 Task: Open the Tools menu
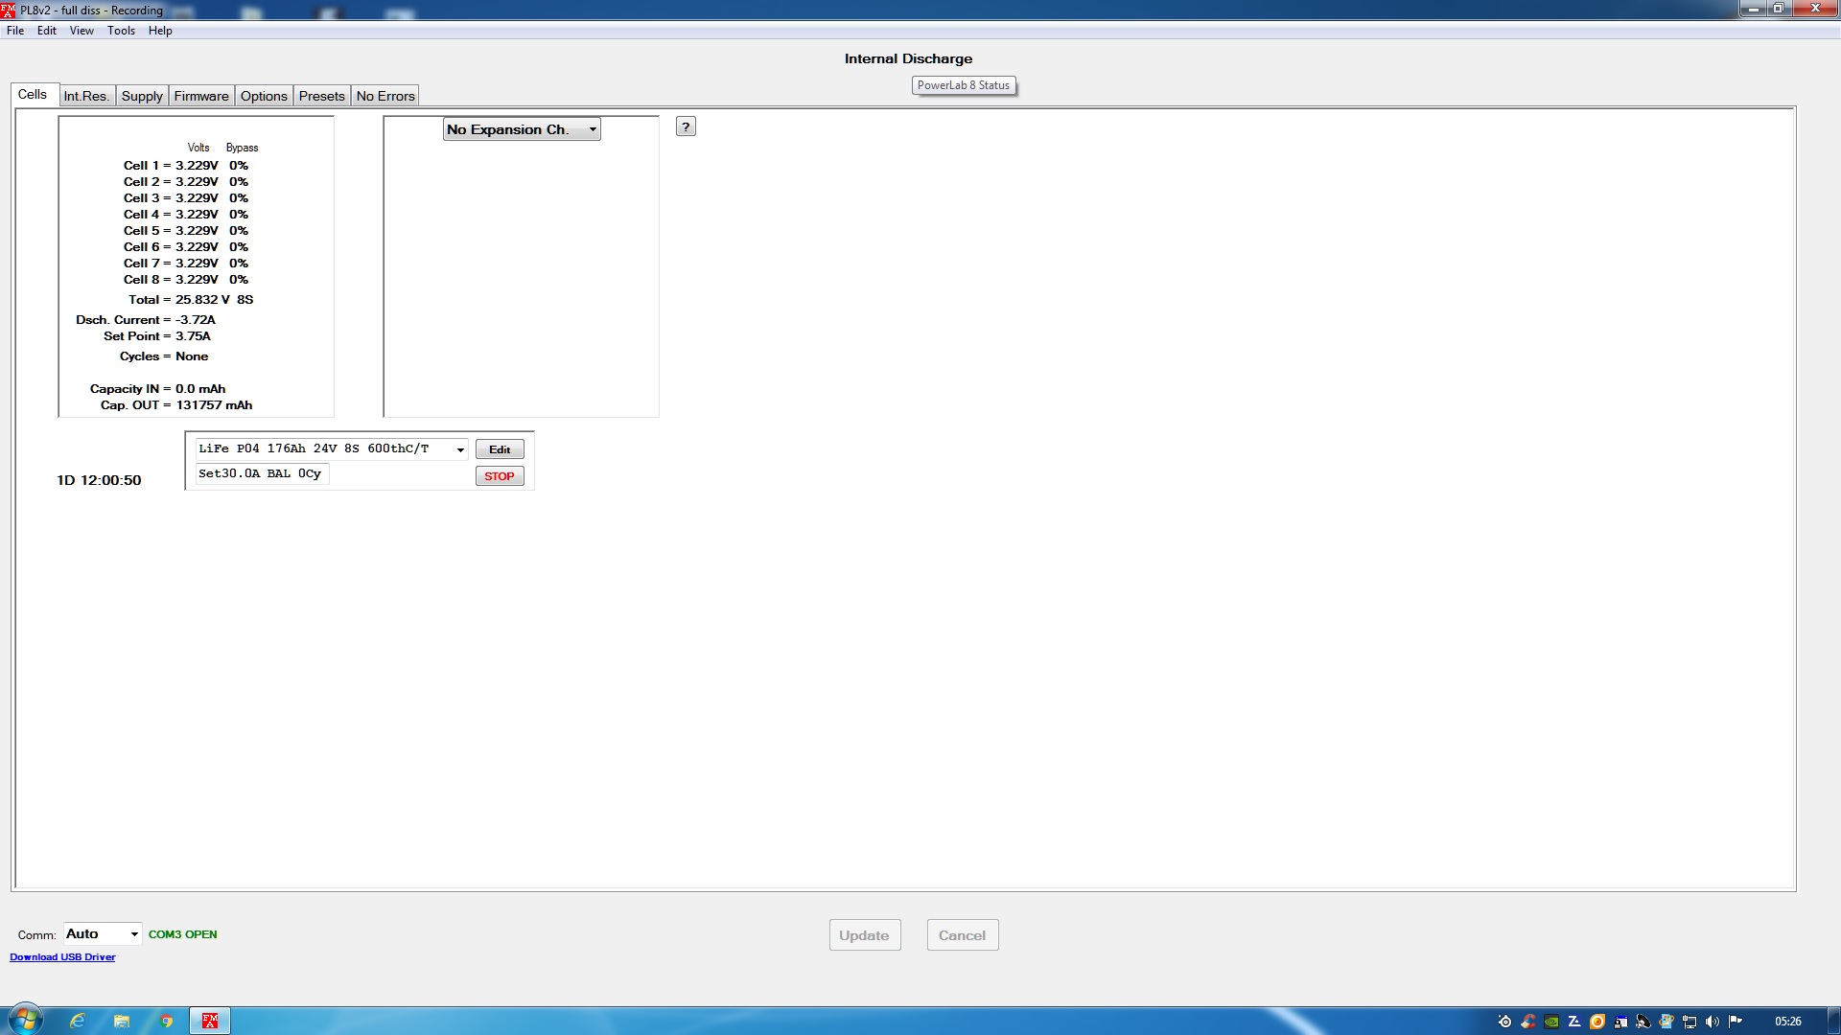pos(121,31)
